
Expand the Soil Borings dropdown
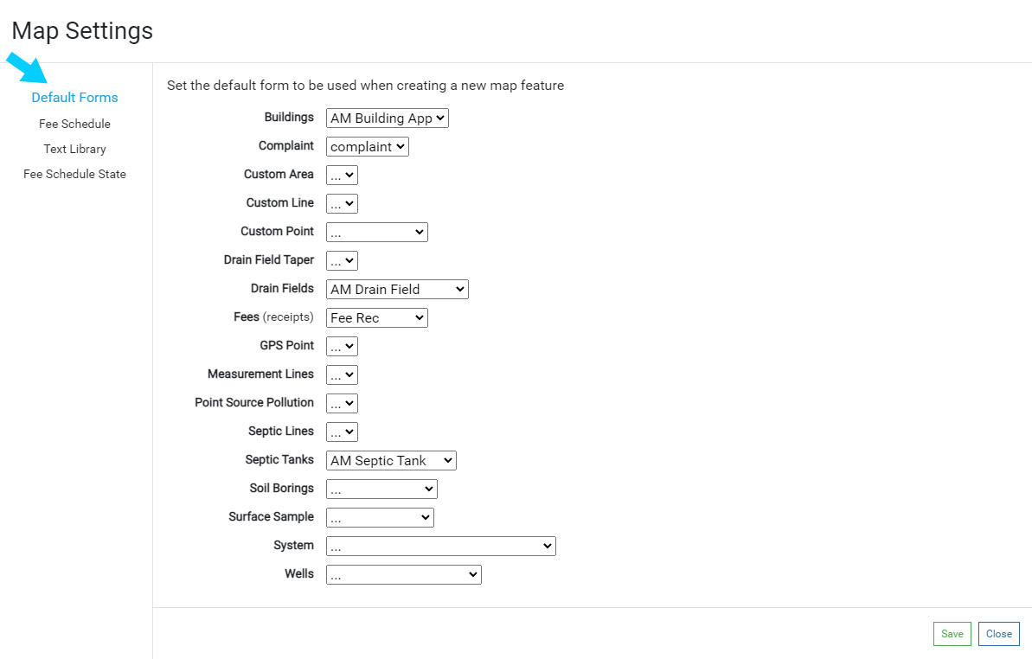381,489
